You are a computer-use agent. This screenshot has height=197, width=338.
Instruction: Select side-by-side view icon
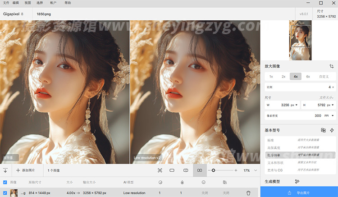pos(199,170)
